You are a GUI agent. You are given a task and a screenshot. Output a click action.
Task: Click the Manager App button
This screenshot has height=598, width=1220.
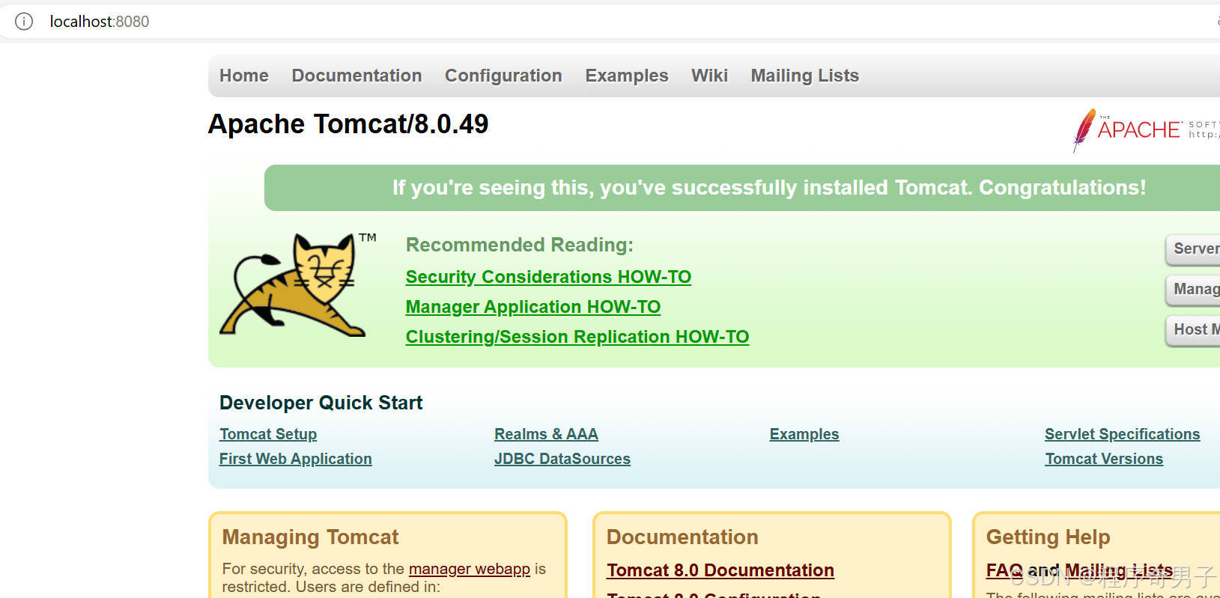tap(1193, 290)
